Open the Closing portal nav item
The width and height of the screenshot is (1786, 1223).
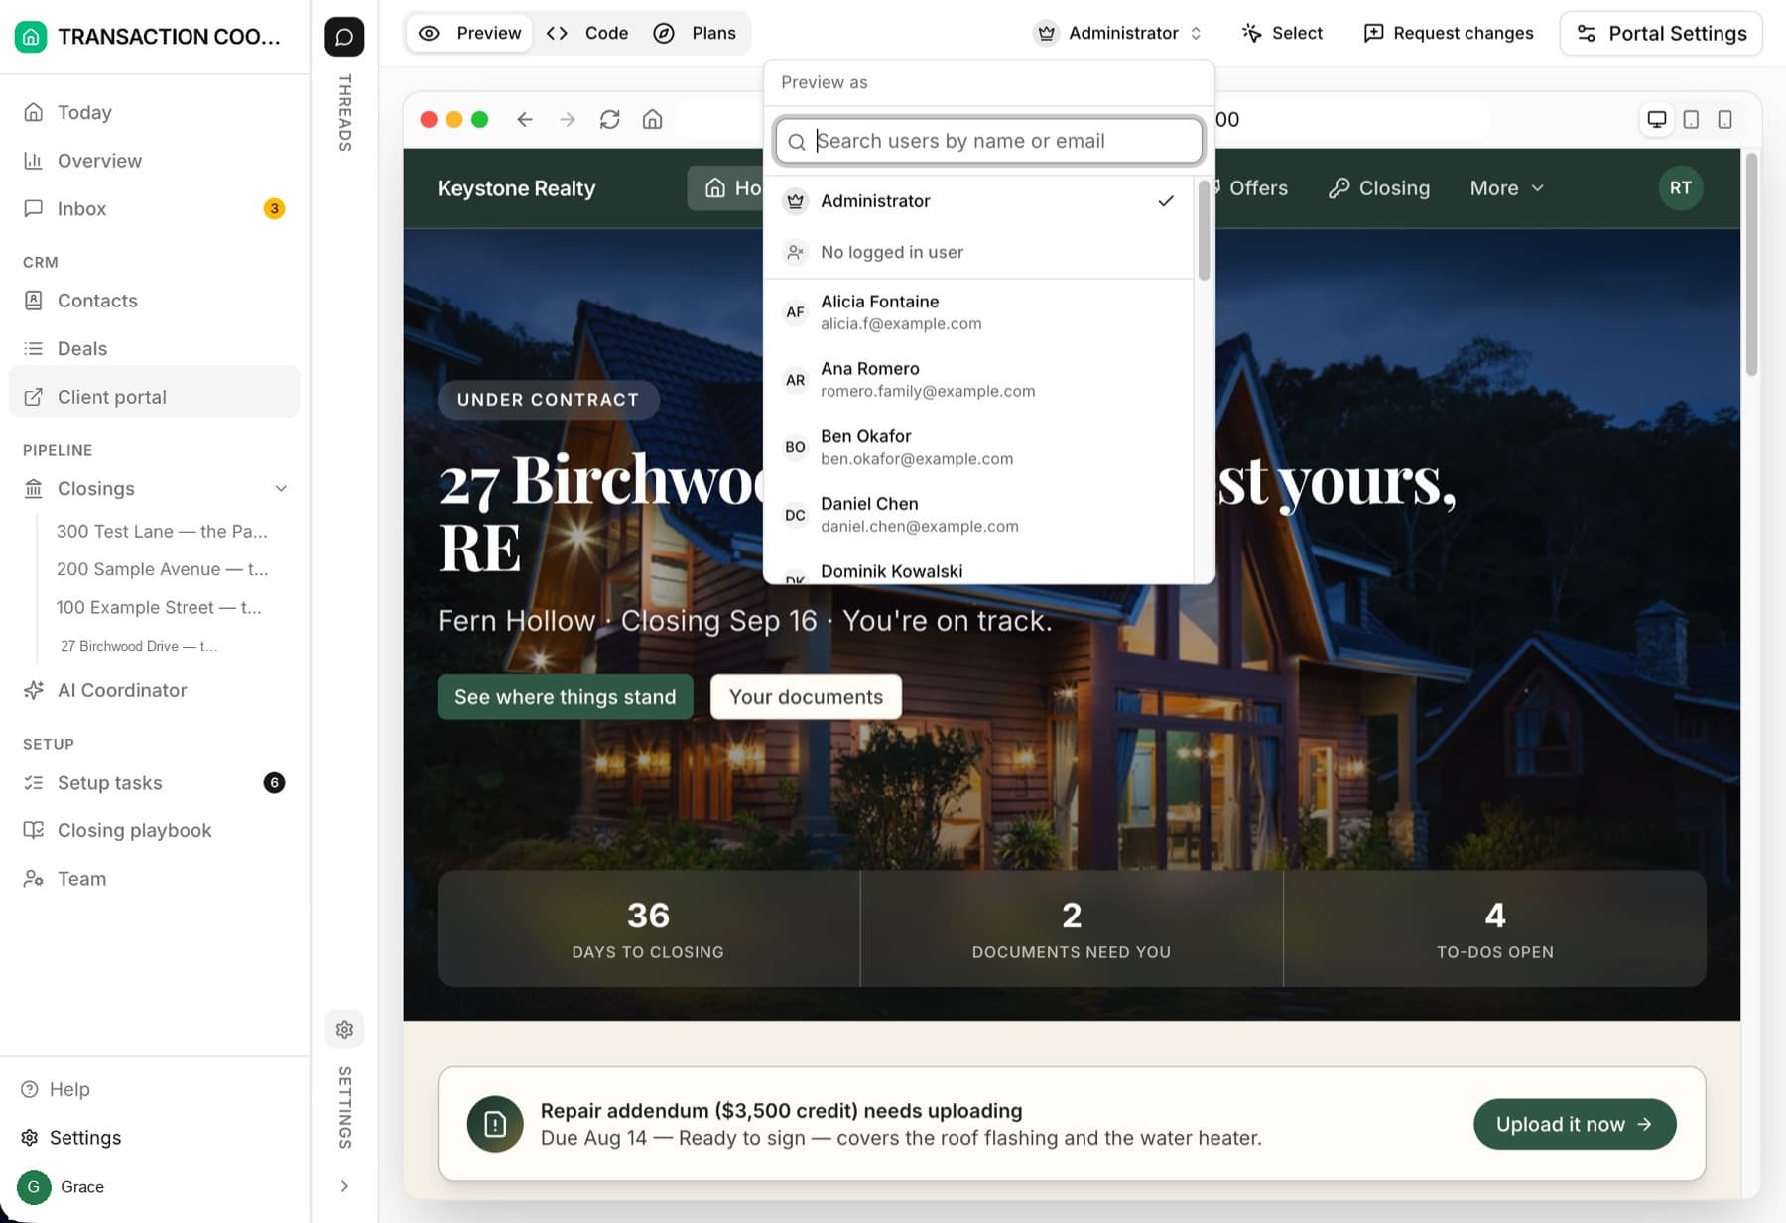1379,187
